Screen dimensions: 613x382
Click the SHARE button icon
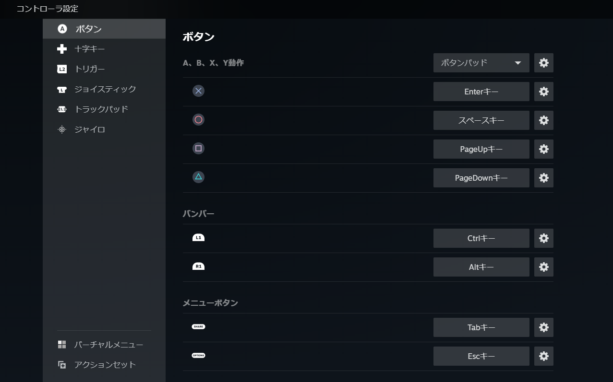(x=198, y=326)
